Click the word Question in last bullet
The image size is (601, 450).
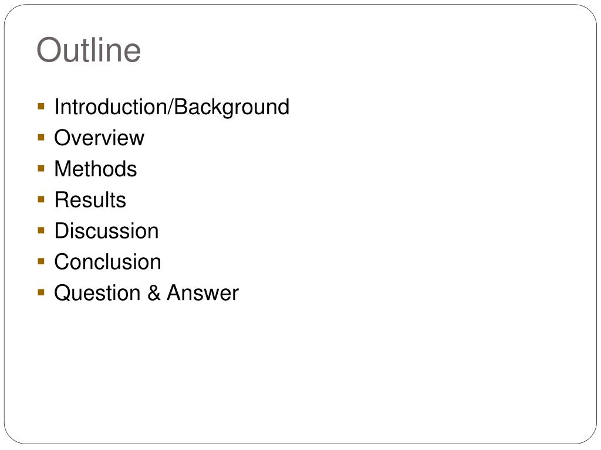click(x=97, y=293)
